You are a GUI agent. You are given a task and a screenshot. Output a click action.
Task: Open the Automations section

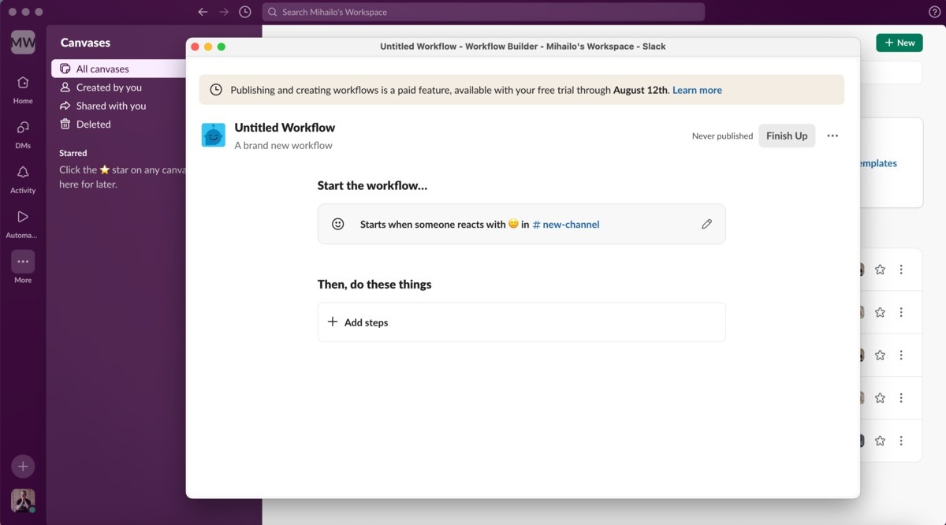tap(22, 221)
